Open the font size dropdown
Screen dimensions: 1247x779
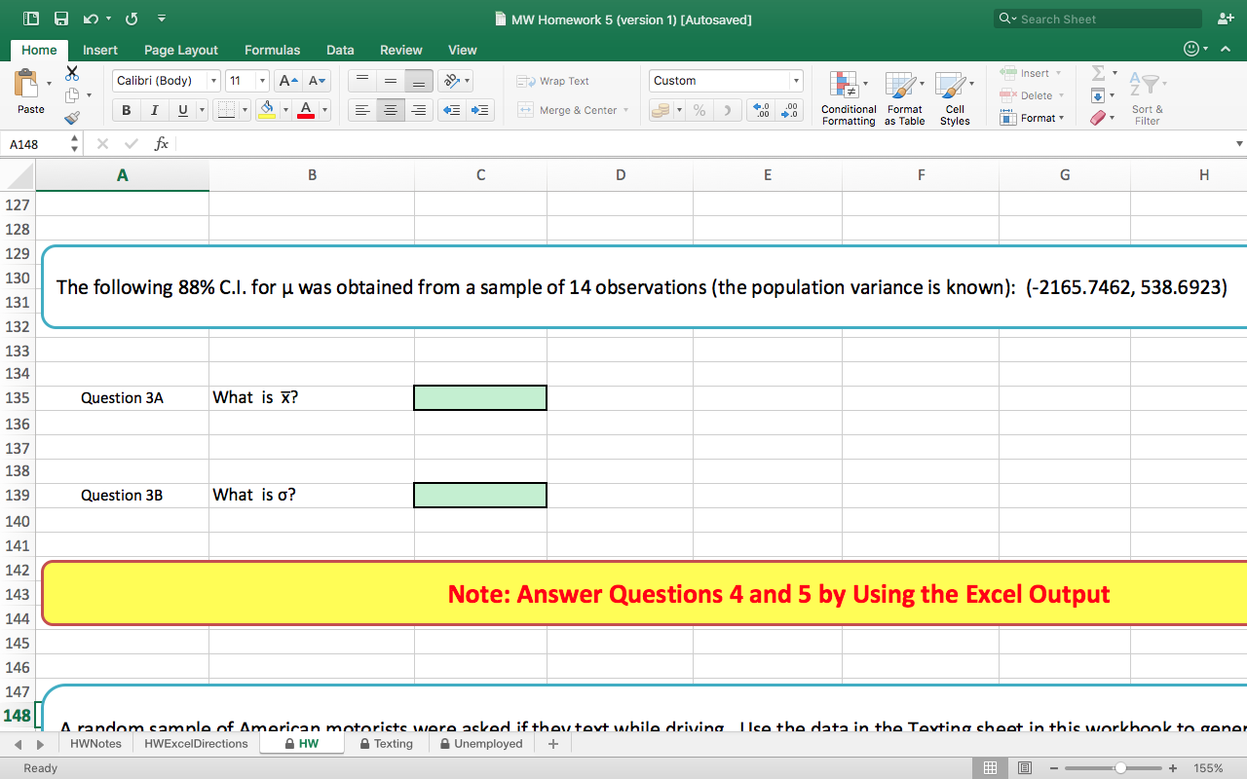click(261, 80)
